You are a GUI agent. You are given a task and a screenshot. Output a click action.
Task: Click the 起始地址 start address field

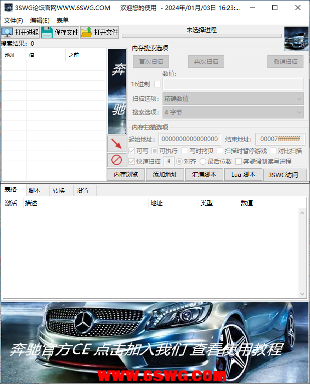tap(190, 140)
